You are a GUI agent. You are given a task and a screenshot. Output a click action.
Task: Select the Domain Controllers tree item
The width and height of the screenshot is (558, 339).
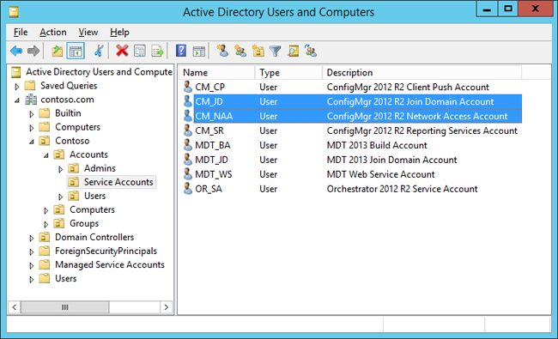click(94, 237)
